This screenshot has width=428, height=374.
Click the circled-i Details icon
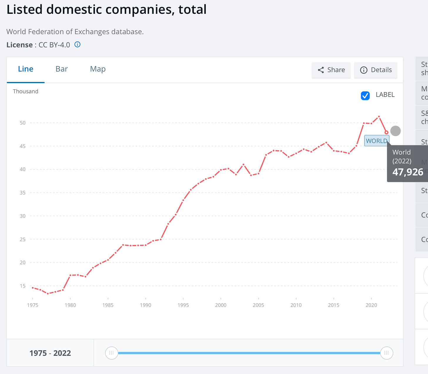tap(364, 70)
